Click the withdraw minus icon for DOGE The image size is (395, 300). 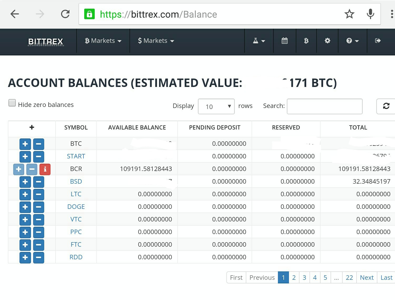38,207
